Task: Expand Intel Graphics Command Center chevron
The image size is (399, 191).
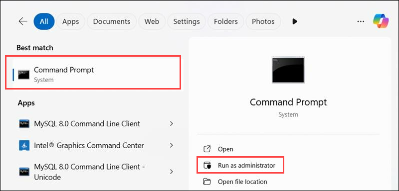Action: 172,145
